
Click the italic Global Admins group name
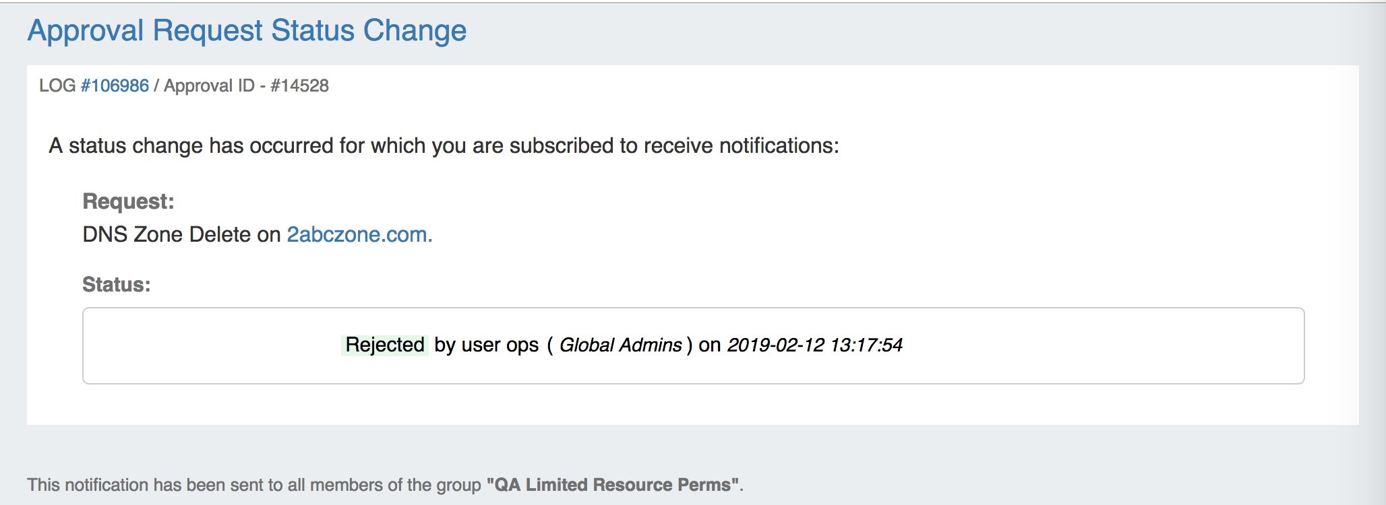pos(620,345)
